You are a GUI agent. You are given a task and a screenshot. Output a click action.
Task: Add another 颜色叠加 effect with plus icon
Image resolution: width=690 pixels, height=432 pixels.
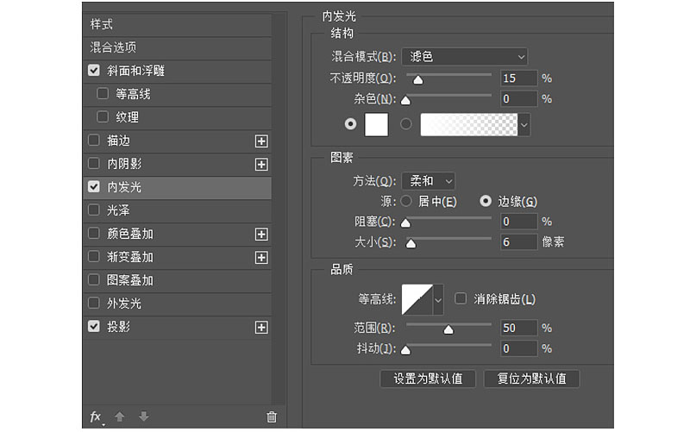click(x=261, y=235)
